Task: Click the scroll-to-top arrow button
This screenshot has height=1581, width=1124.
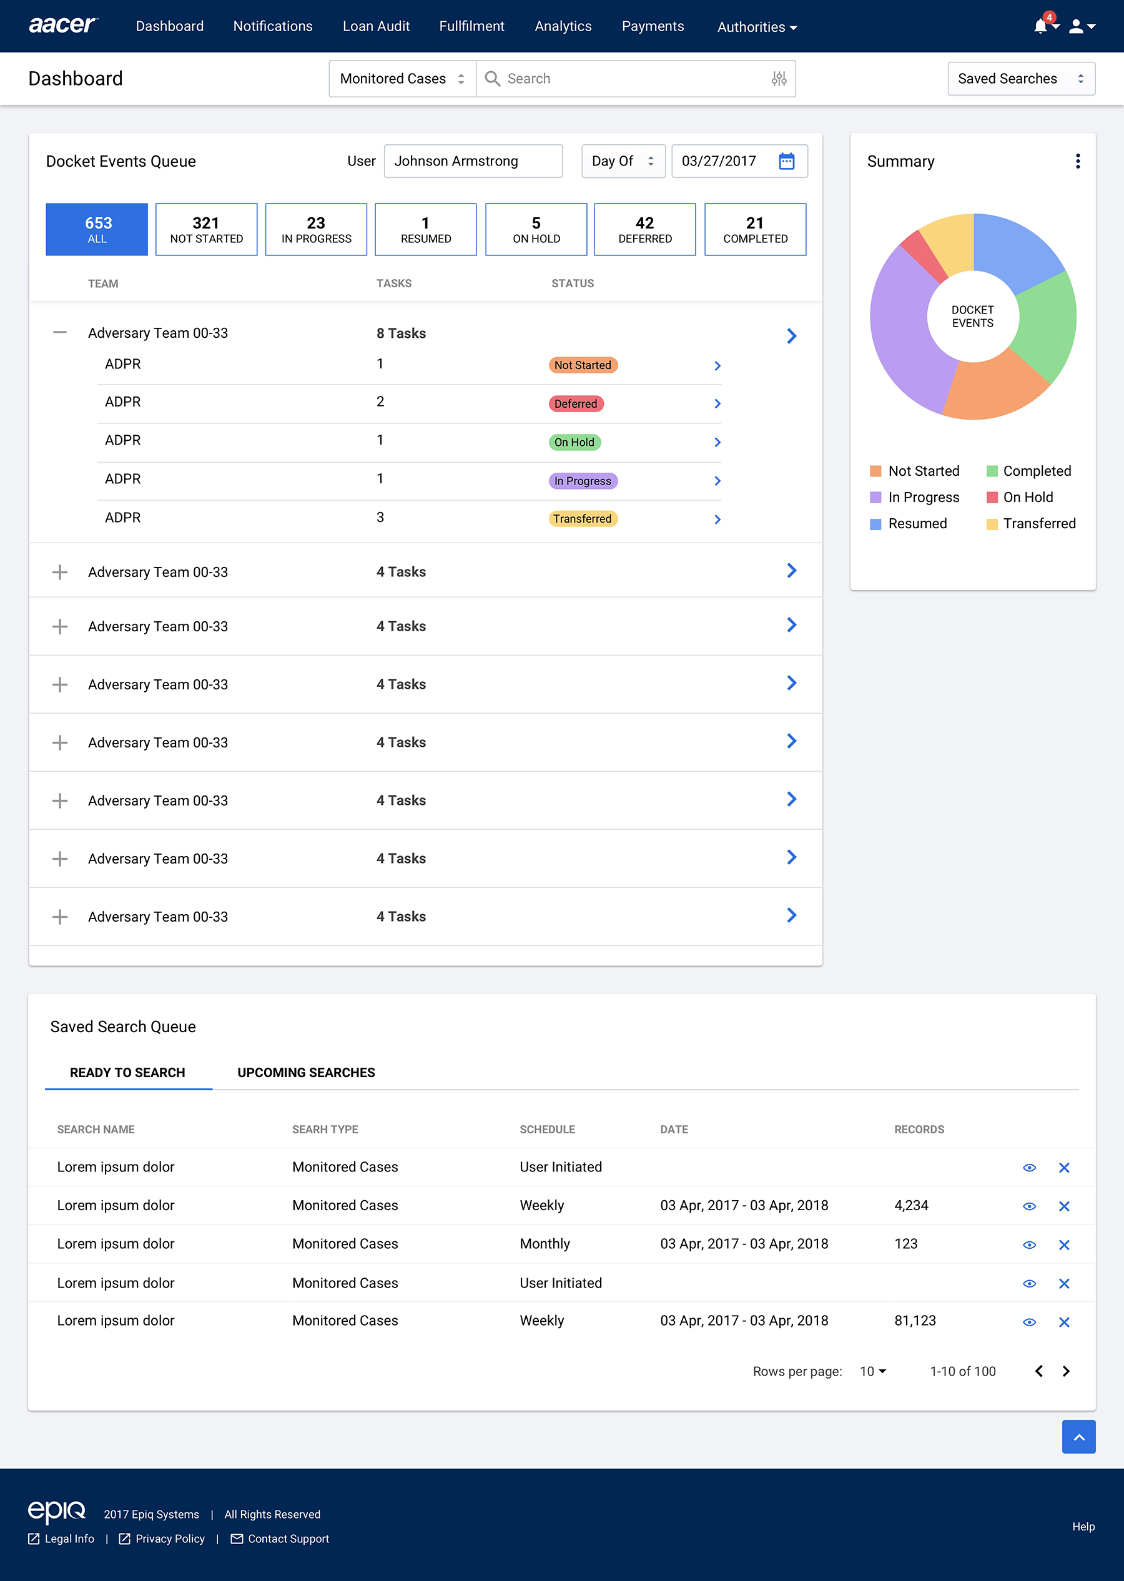Action: coord(1078,1436)
